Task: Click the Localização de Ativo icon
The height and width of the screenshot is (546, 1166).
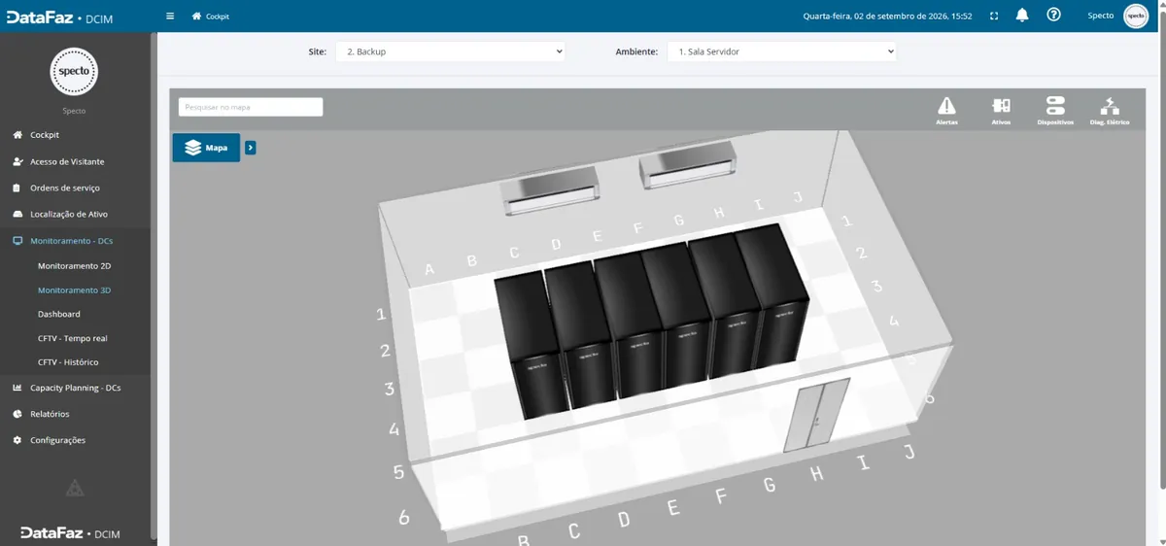Action: (x=17, y=214)
